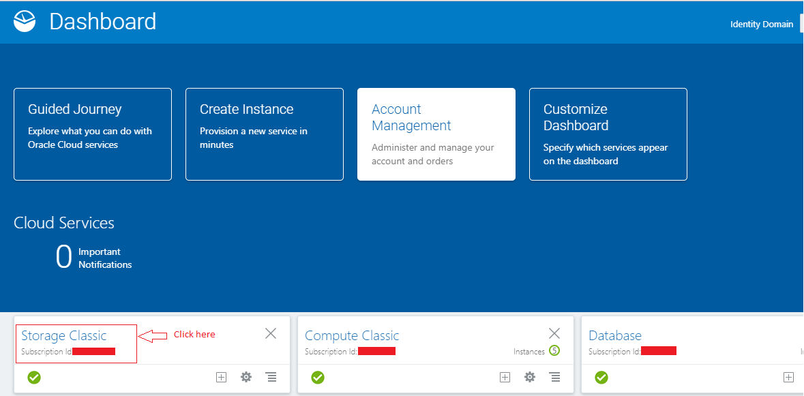Create instance via Compute Classic plus icon
Viewport: 804px width, 396px height.
pyautogui.click(x=505, y=378)
